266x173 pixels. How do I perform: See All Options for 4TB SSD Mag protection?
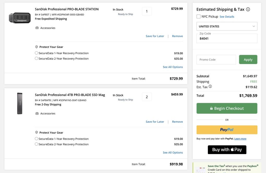[173, 152]
